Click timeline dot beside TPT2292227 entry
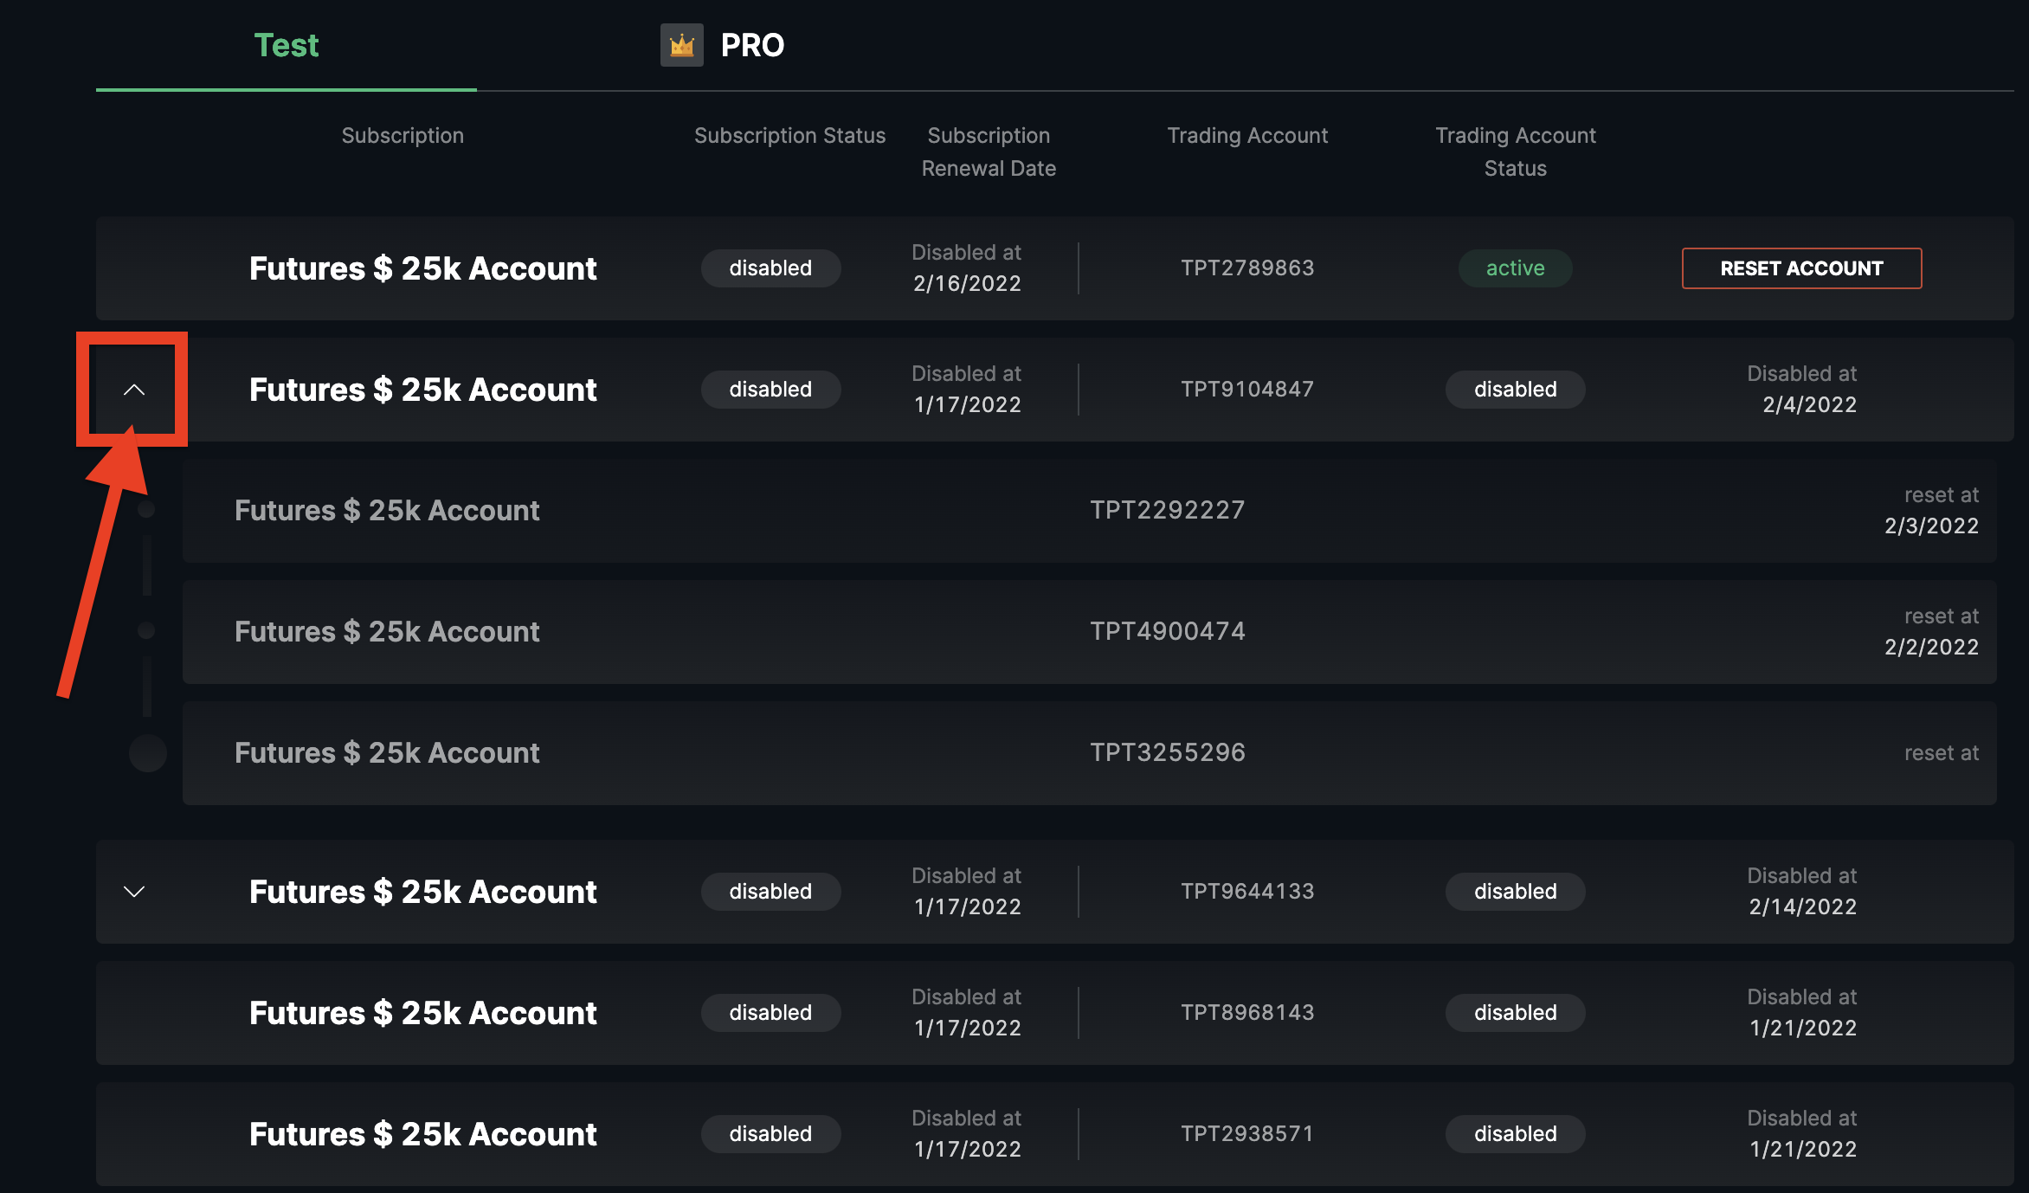Screen dimensions: 2029x1193 click(x=146, y=509)
